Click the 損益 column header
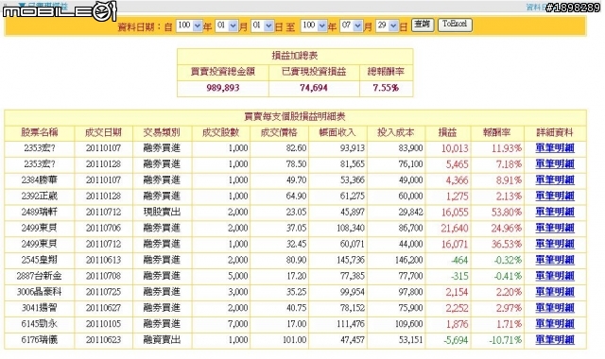This screenshot has height=359, width=605. (447, 132)
